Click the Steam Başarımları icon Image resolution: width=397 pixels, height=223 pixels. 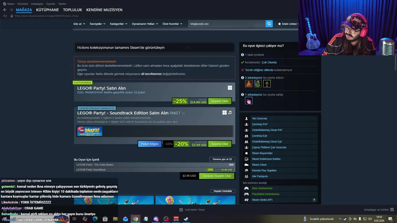(247, 153)
